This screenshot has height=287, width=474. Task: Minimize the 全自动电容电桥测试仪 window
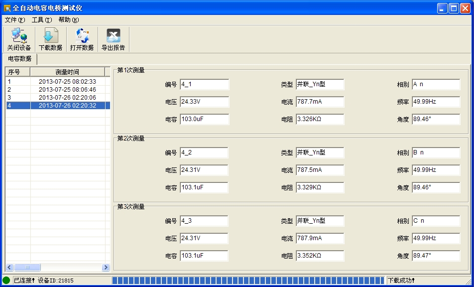click(x=442, y=8)
